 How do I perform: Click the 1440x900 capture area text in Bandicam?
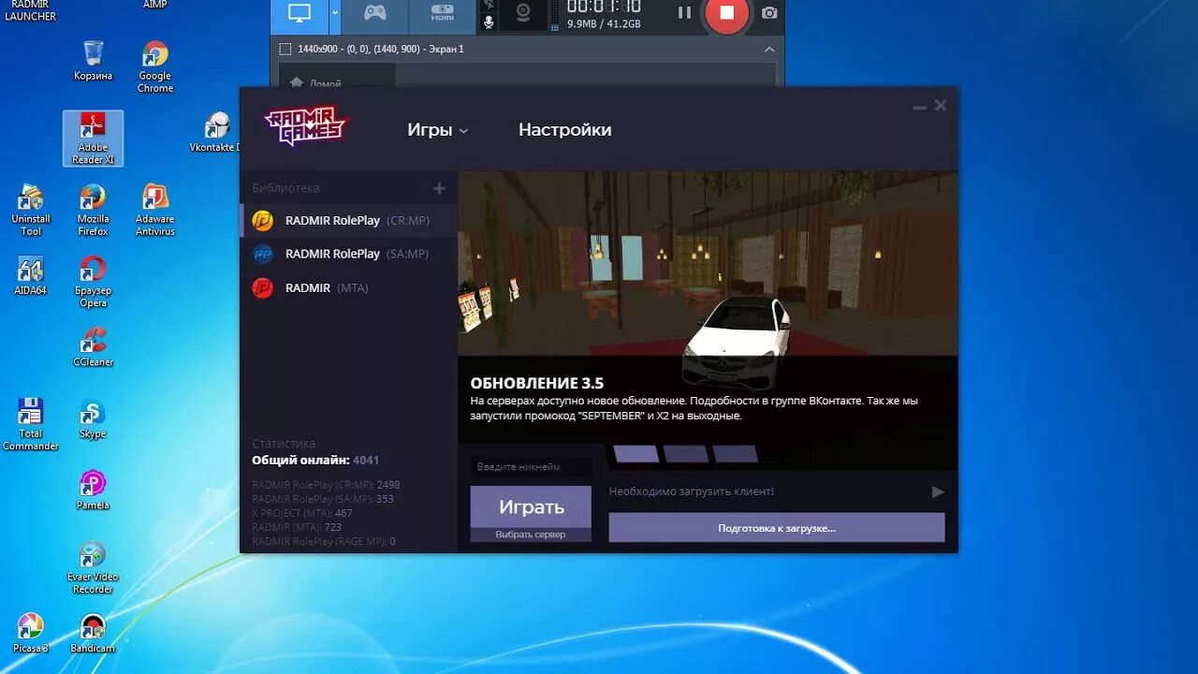click(380, 49)
